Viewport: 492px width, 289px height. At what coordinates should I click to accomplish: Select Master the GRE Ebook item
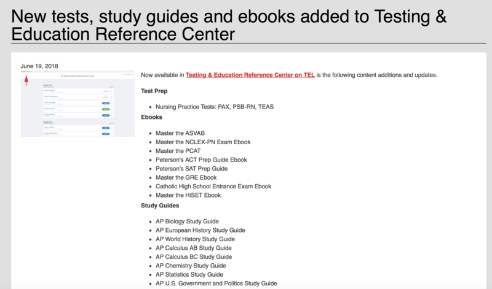coord(186,177)
